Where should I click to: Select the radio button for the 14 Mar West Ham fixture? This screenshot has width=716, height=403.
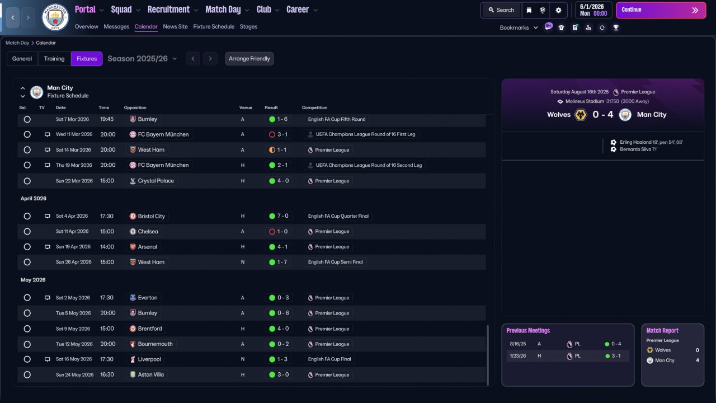27,150
